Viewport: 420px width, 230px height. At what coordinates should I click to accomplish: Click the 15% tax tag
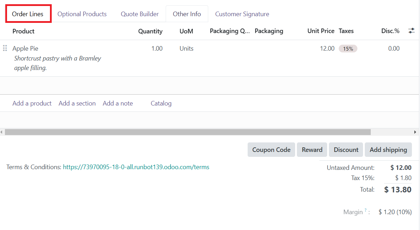(348, 49)
